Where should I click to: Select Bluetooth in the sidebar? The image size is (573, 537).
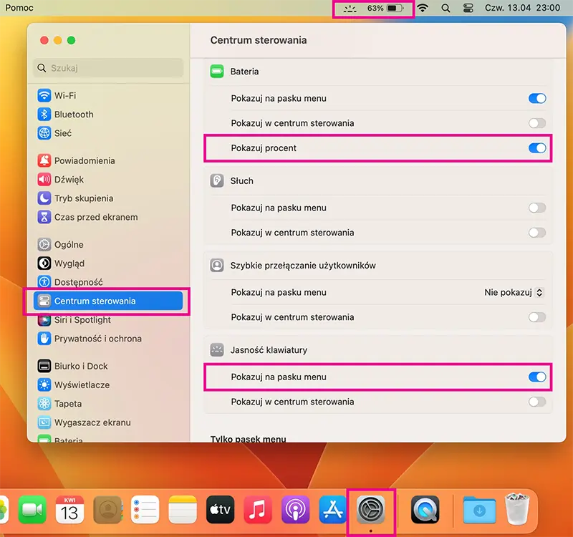point(73,115)
